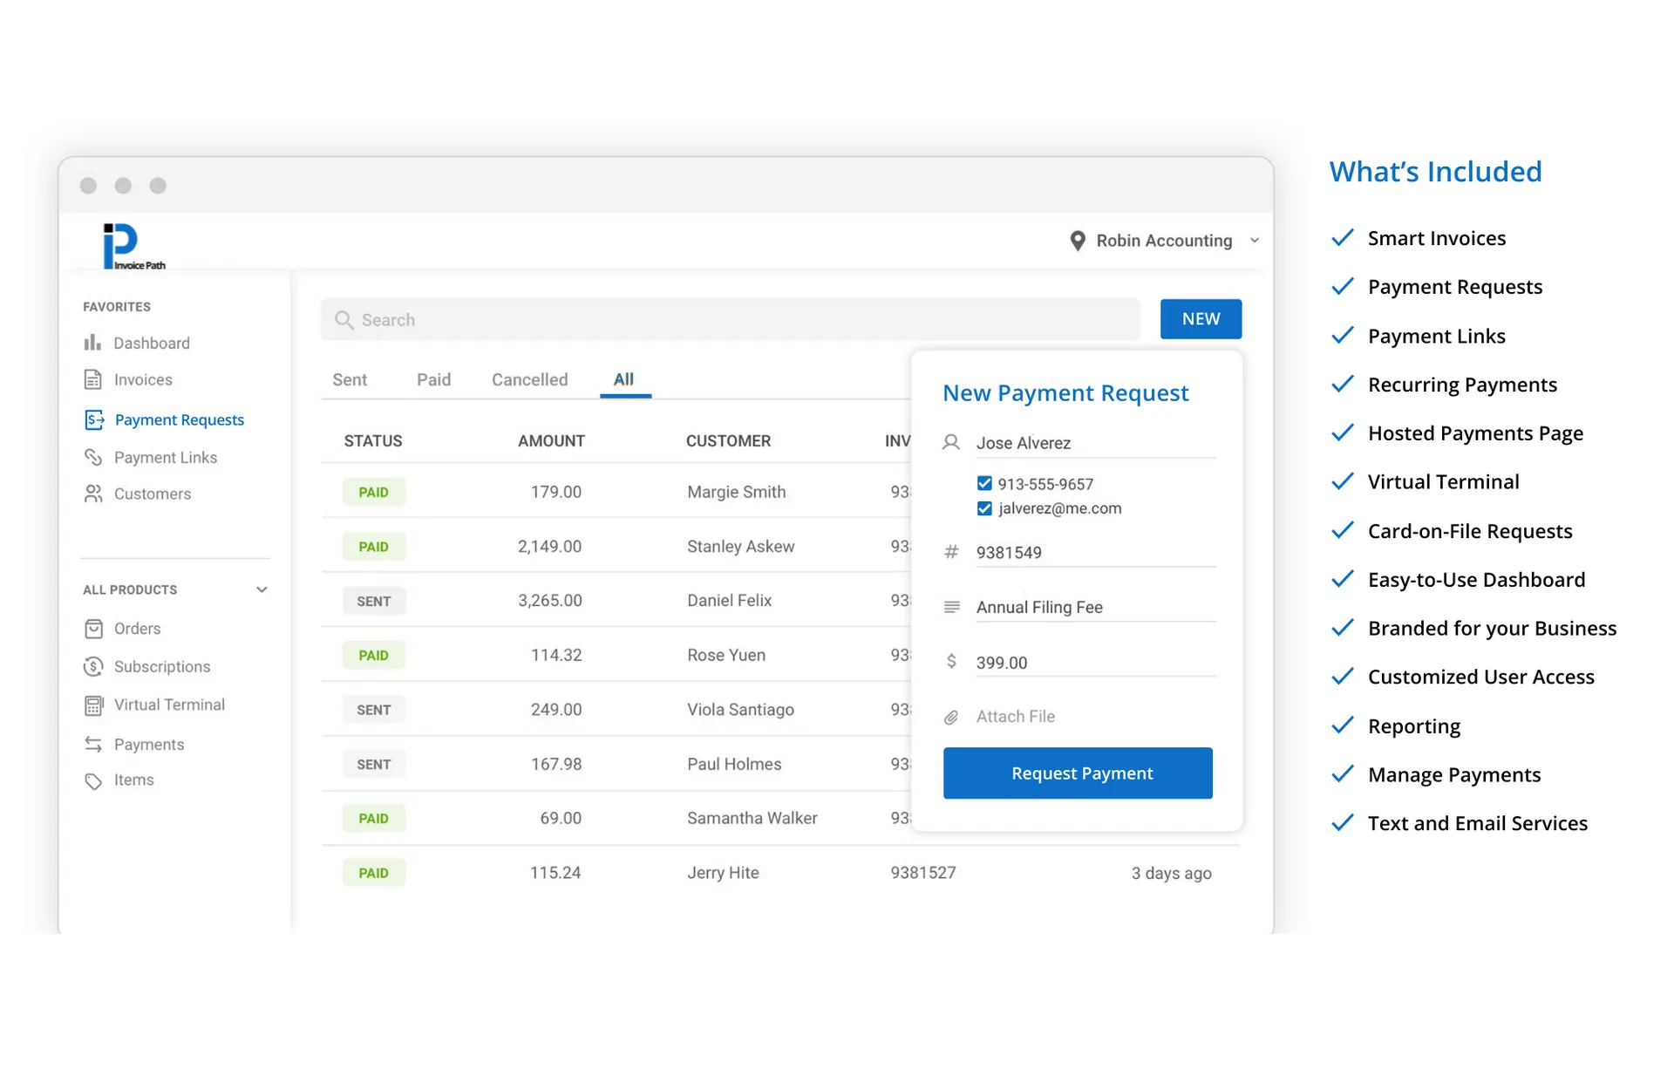This screenshot has height=1083, width=1674.
Task: Switch to the Paid tab
Action: point(433,379)
